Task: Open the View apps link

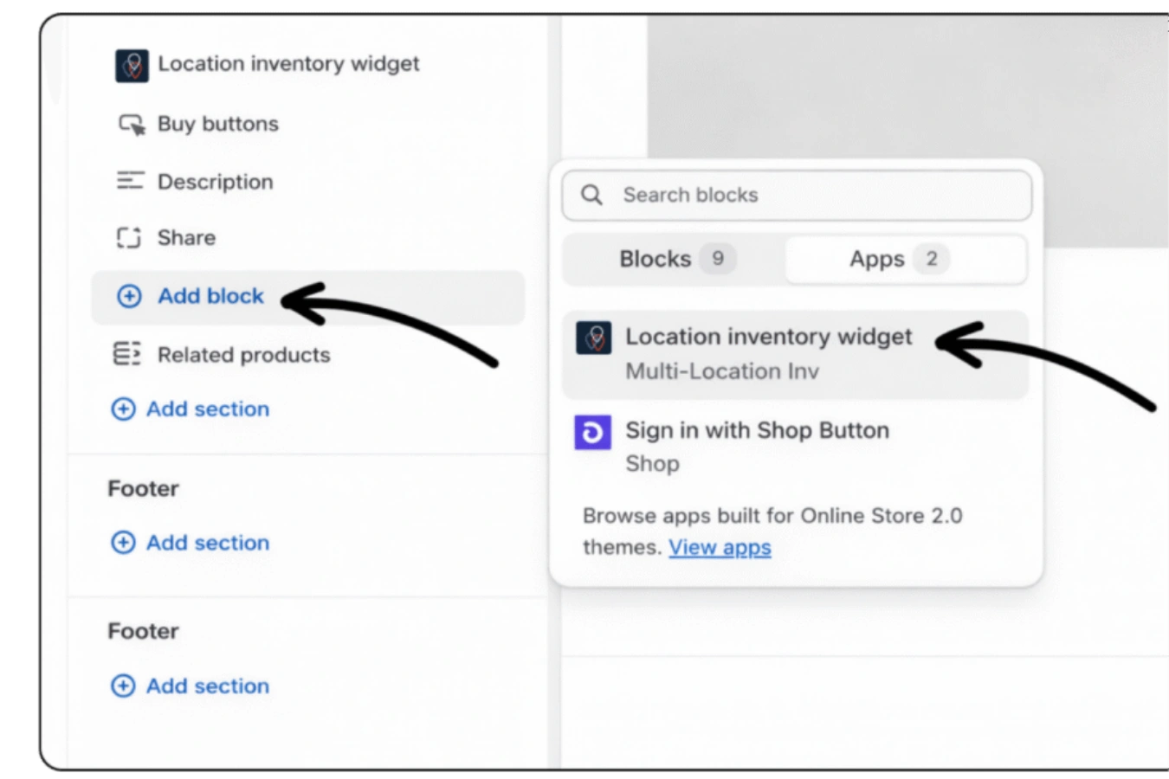Action: coord(720,547)
